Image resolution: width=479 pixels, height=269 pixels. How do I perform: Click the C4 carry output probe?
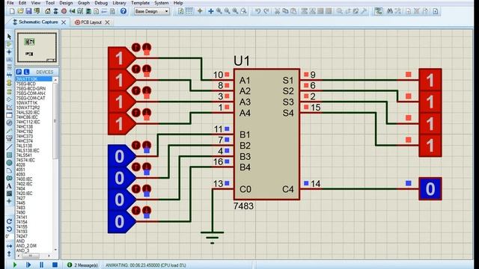pos(430,189)
